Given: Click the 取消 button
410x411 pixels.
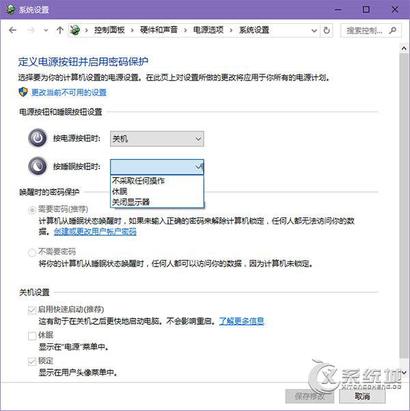Looking at the screenshot, I should pyautogui.click(x=362, y=396).
